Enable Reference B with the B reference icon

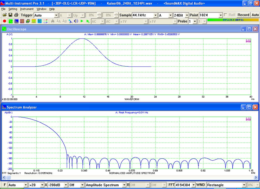[64, 21]
